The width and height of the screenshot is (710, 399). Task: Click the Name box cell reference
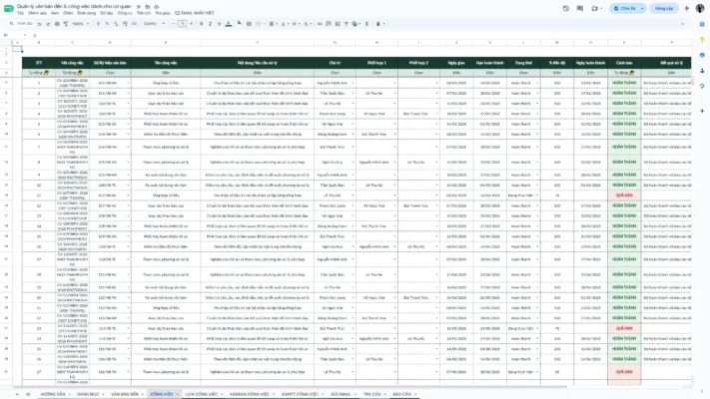[14, 35]
